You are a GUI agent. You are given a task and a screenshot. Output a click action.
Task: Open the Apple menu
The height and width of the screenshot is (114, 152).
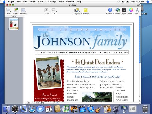click(4, 2)
